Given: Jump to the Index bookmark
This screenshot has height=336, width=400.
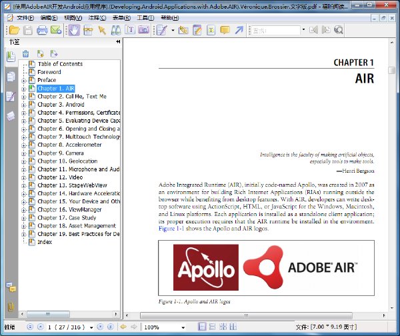Looking at the screenshot, I should 45,242.
